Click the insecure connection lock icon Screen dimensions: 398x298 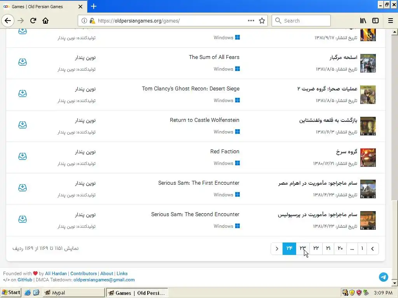point(92,21)
